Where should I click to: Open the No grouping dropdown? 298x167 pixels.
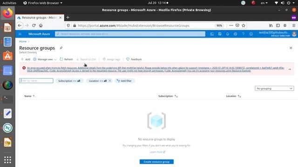274,89
